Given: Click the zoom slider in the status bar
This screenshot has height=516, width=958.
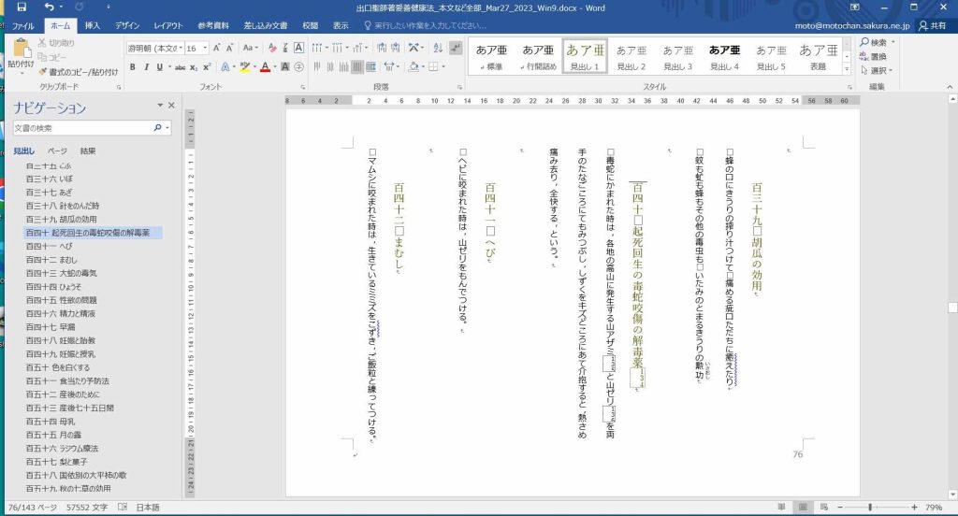Looking at the screenshot, I should [871, 507].
